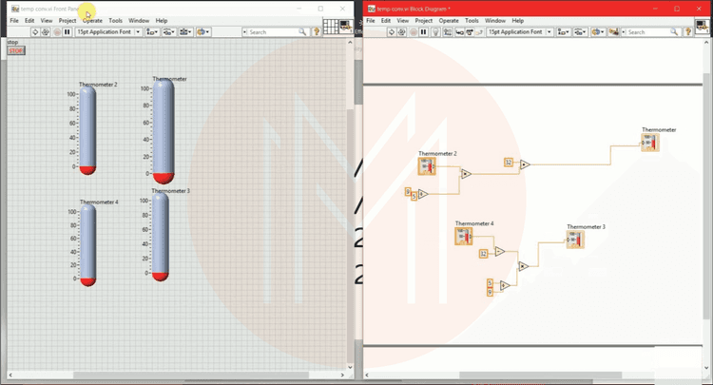713x385 pixels.
Task: Open Reorder dropdown in Block Diagram toolbar
Action: 597,31
